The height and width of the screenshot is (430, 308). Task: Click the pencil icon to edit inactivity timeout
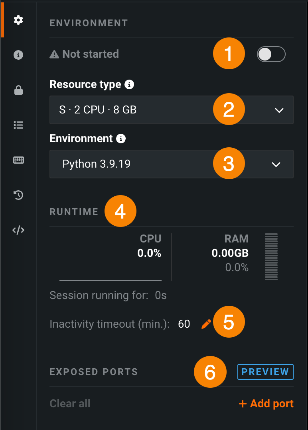(206, 324)
